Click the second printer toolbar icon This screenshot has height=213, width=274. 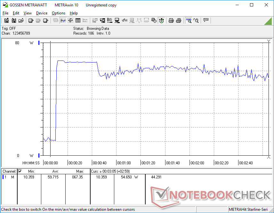pyautogui.click(x=178, y=20)
